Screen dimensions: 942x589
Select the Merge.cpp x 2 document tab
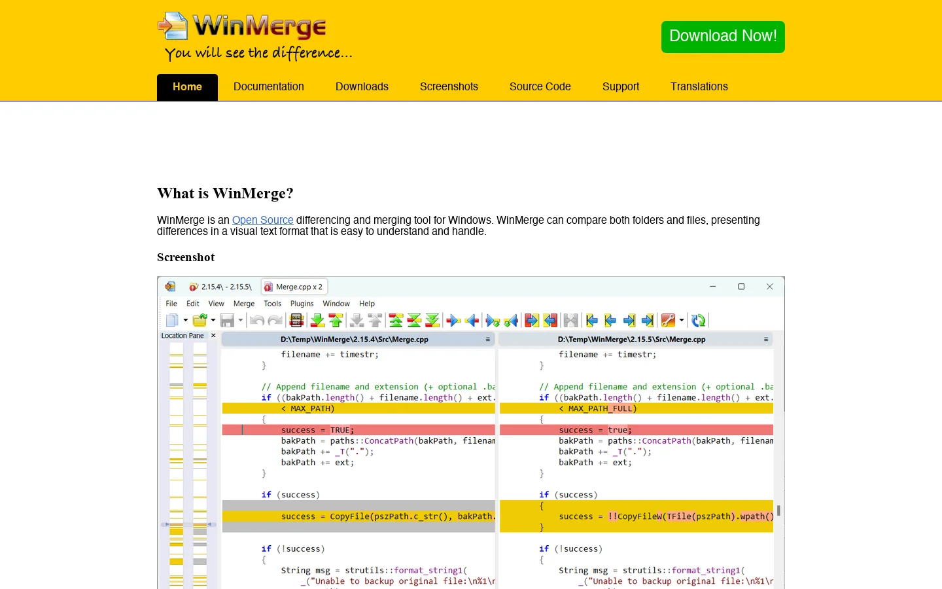click(294, 287)
